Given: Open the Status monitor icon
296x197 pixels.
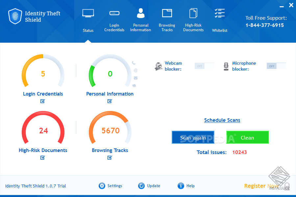Looking at the screenshot, I should click(88, 13).
